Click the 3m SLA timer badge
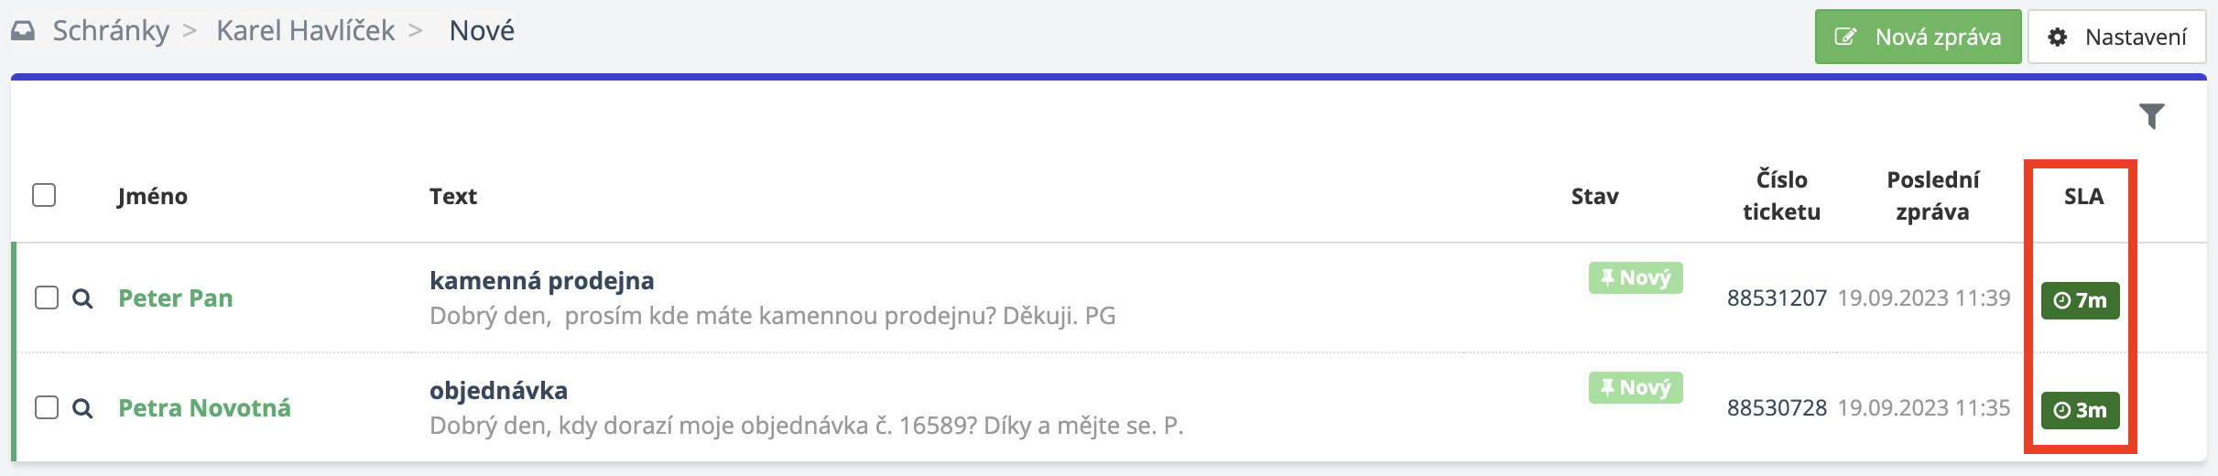2218x476 pixels. coord(2080,410)
